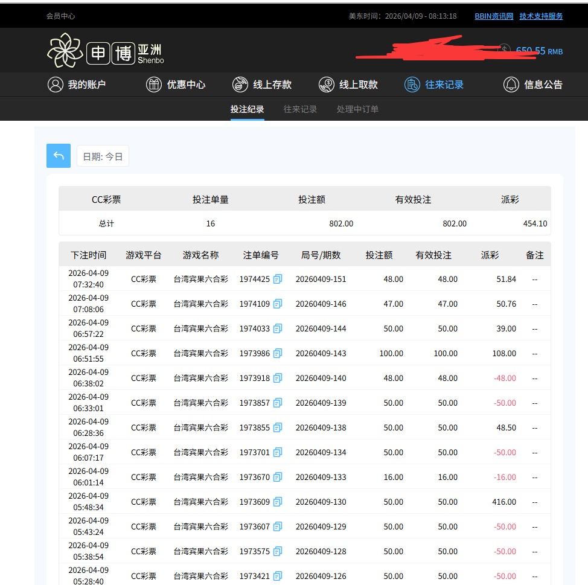The height and width of the screenshot is (585, 588).
Task: Click 会员中心 in the top bar
Action: tap(61, 16)
